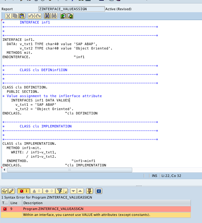
Task: Undo the last edit
Action: tap(31, 16)
